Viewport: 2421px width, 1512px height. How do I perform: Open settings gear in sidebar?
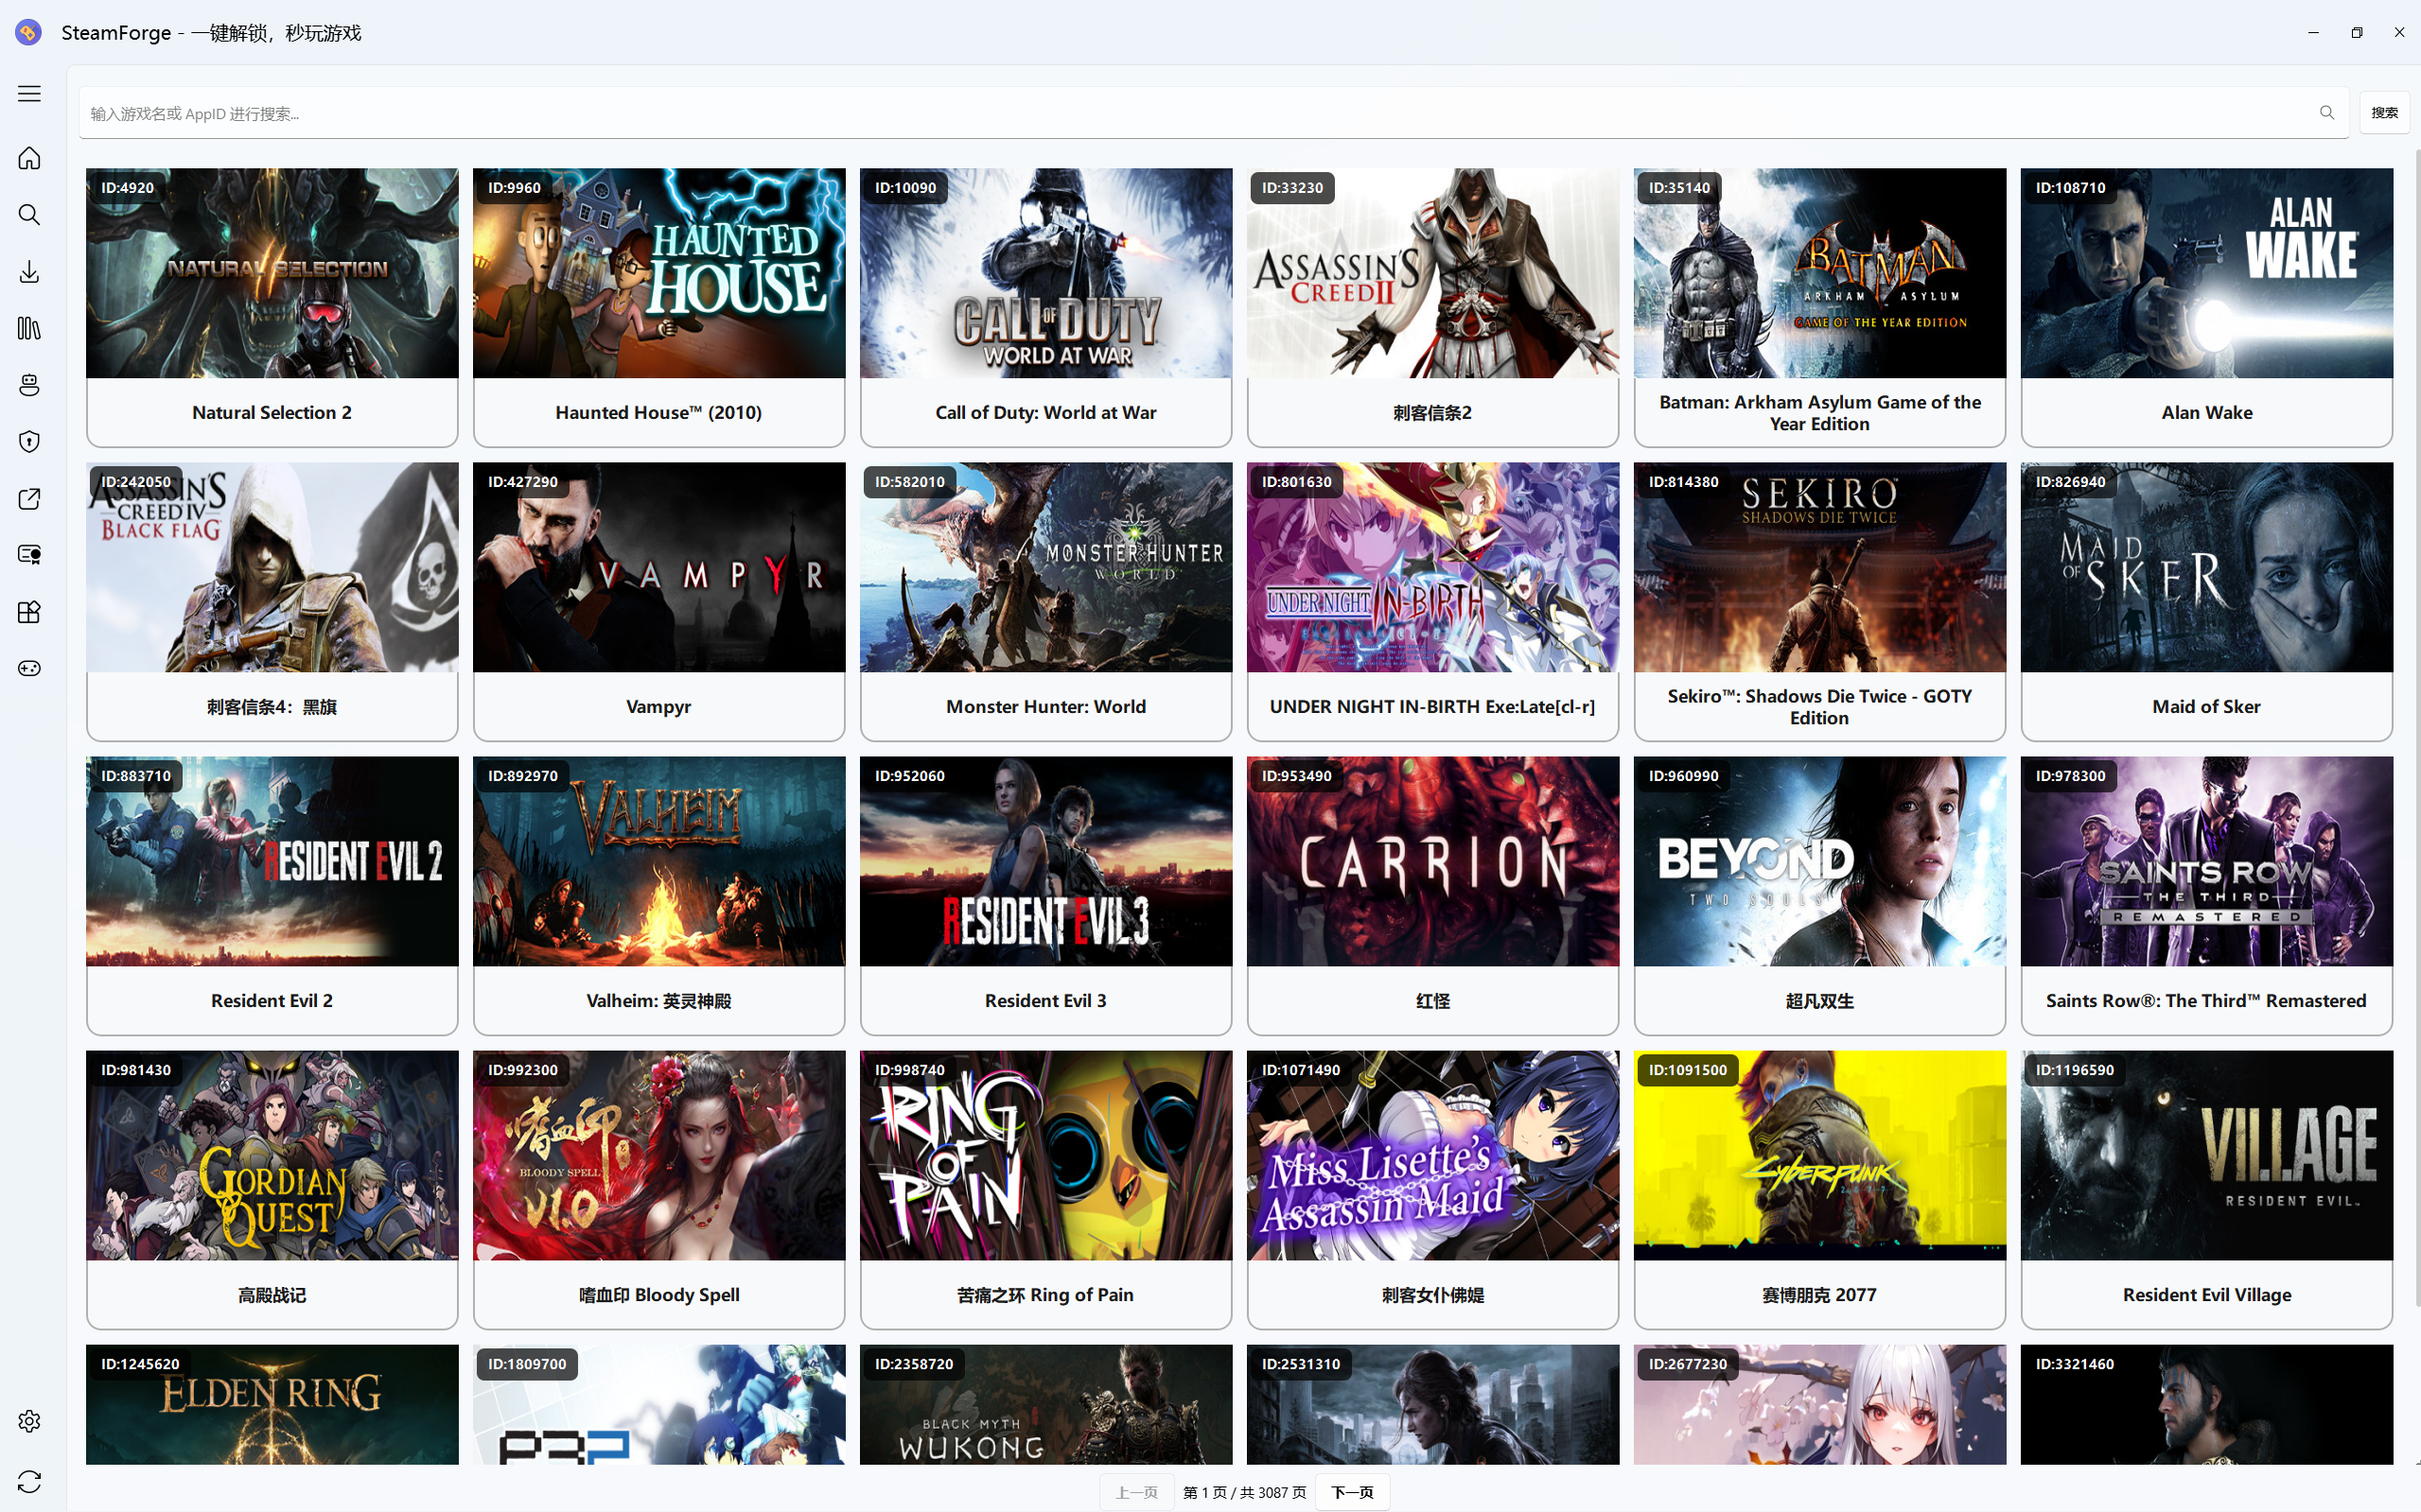coord(29,1421)
